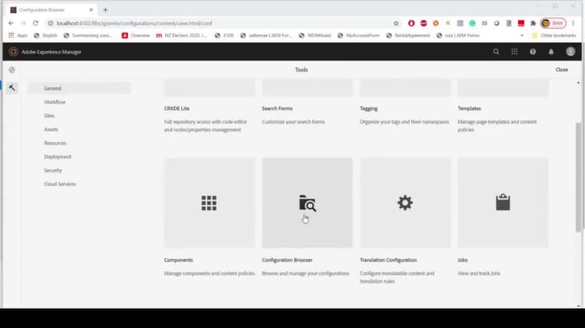Open the Tagging title link
585x328 pixels.
[369, 108]
